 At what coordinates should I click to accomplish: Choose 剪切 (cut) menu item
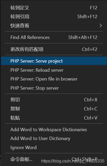(x=54, y=100)
